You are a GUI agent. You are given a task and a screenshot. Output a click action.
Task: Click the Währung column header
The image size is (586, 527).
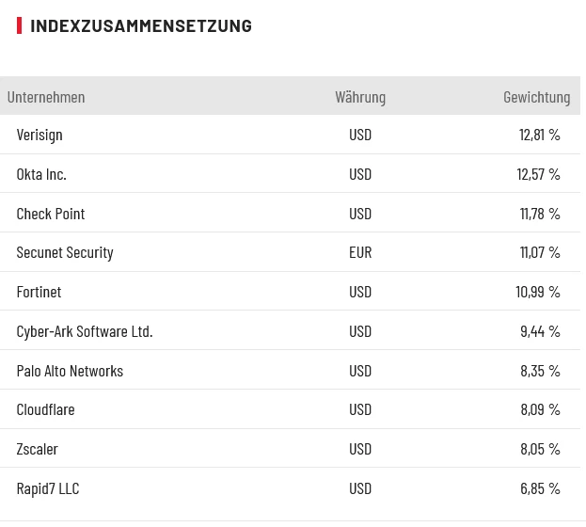coord(360,97)
